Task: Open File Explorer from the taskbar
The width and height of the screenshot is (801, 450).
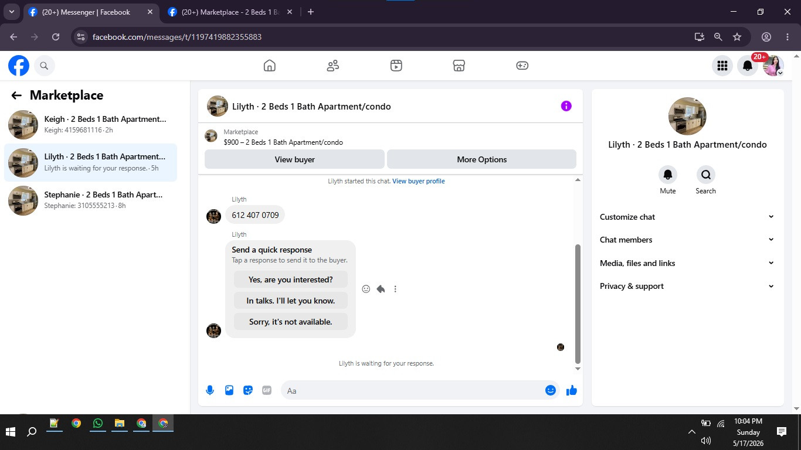Action: click(119, 424)
